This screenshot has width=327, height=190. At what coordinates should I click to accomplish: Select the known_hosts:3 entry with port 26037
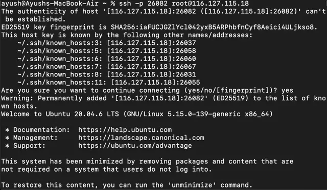[x=107, y=43]
